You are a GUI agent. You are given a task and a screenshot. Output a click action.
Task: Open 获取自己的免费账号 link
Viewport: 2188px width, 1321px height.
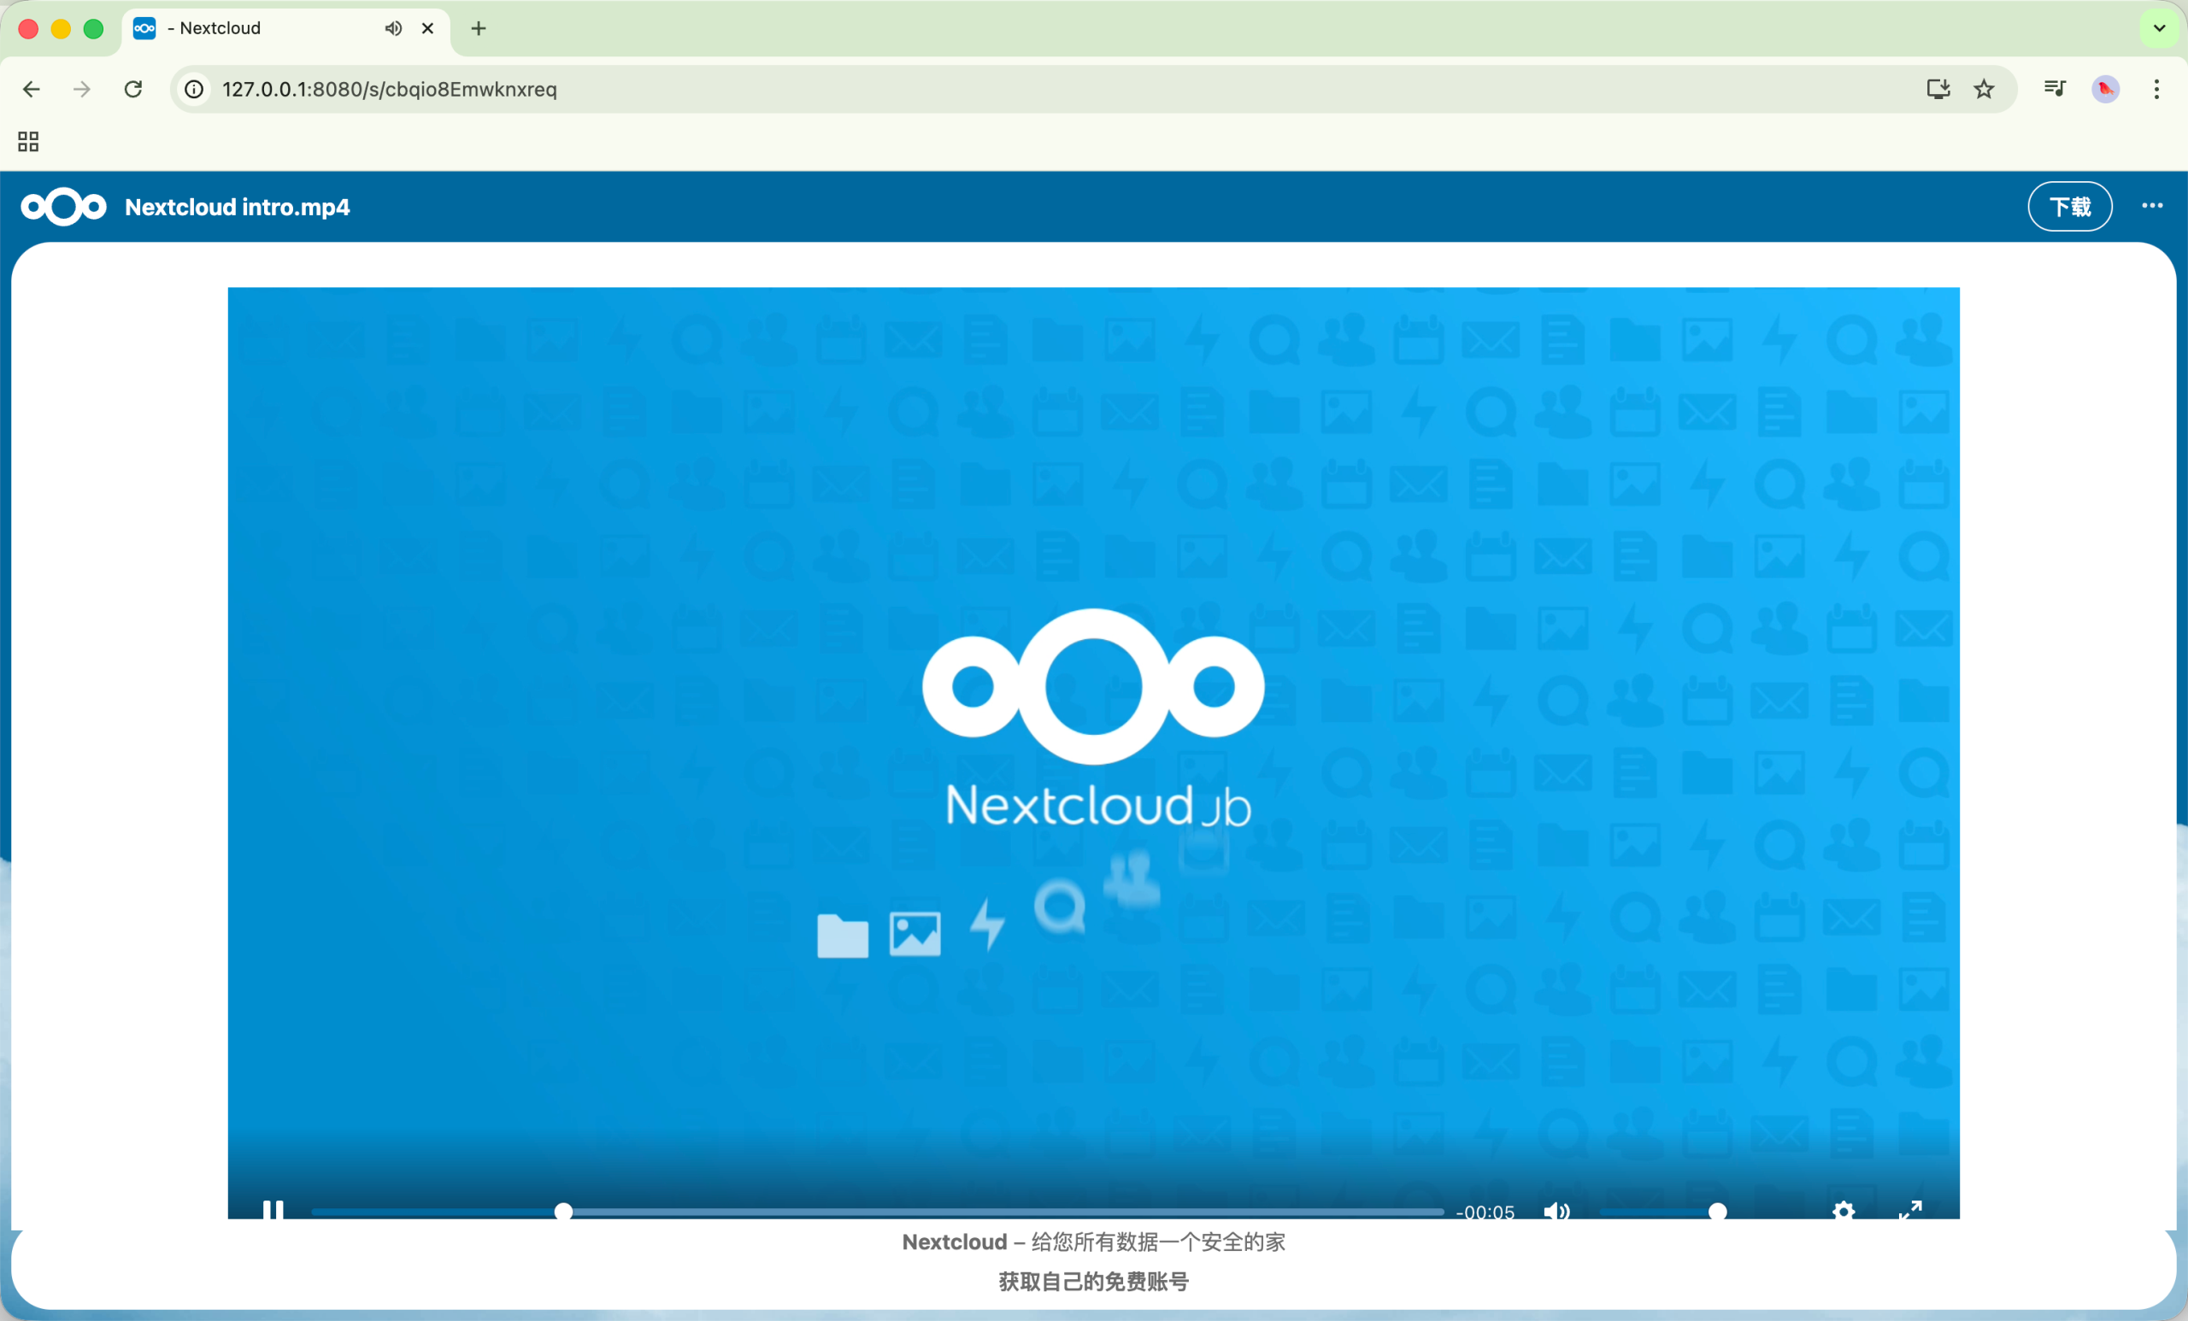click(1093, 1281)
